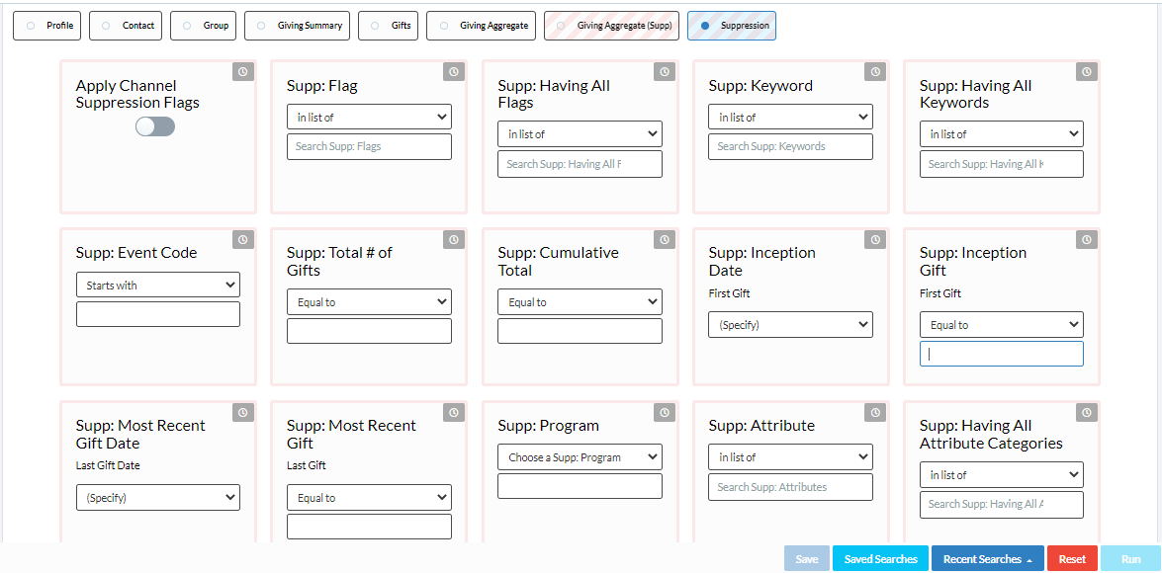Open Supp: Keyword operator dropdown

[x=790, y=117]
